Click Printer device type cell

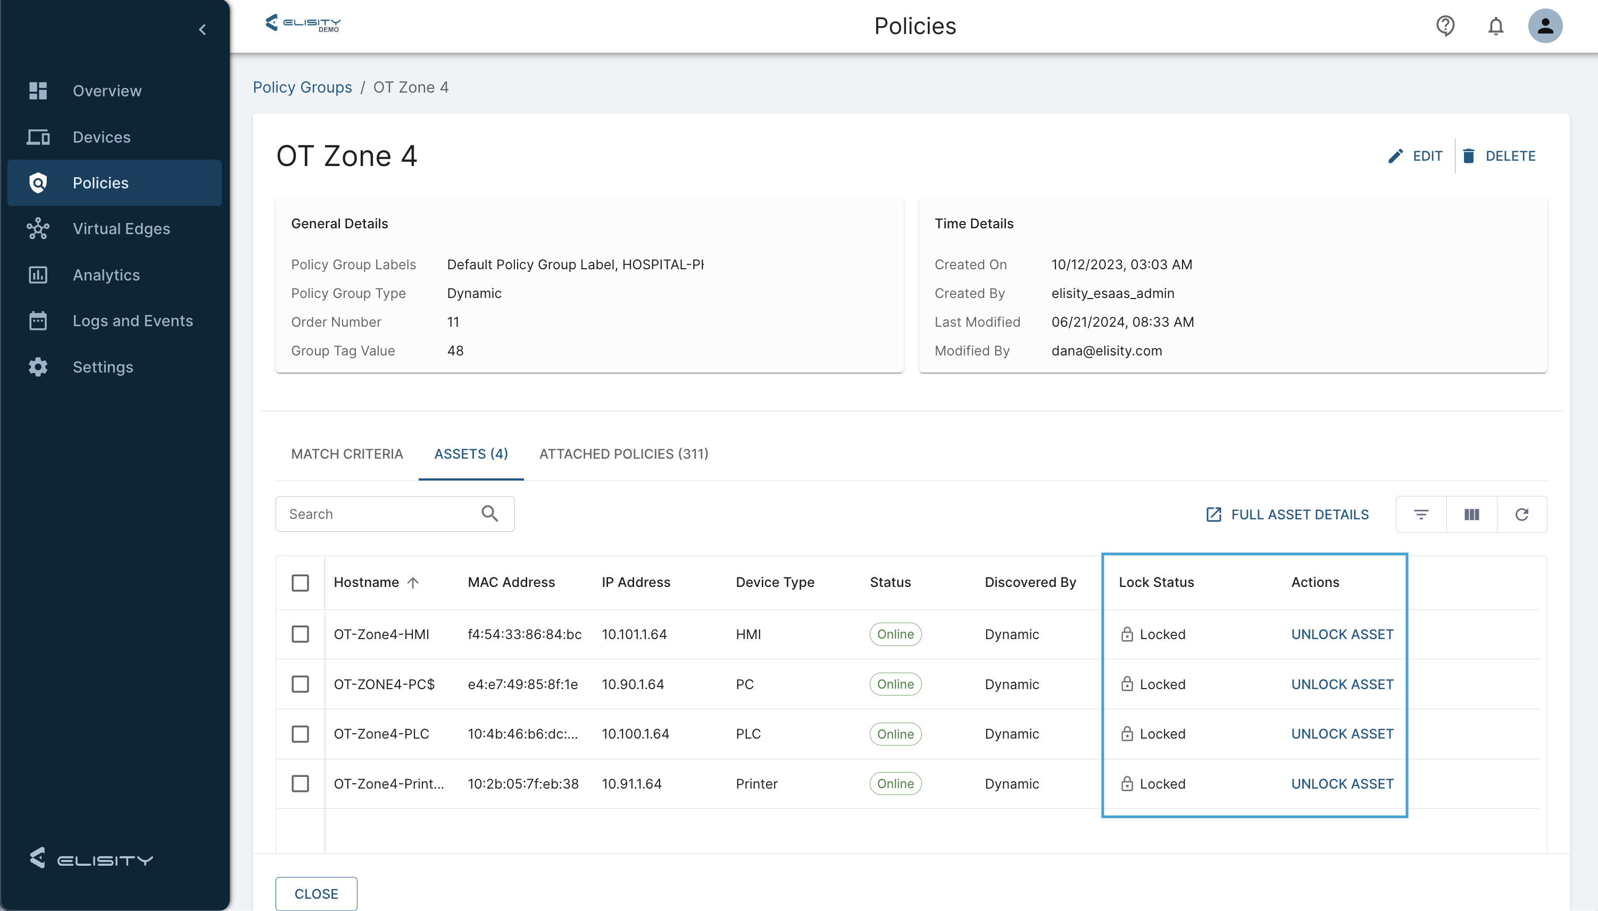pos(756,783)
